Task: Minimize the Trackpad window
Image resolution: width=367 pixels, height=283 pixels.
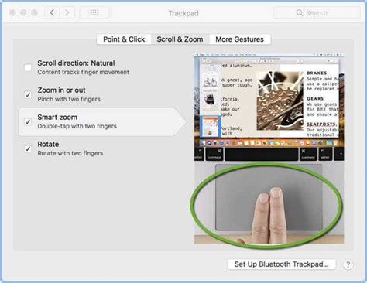Action: tap(23, 12)
